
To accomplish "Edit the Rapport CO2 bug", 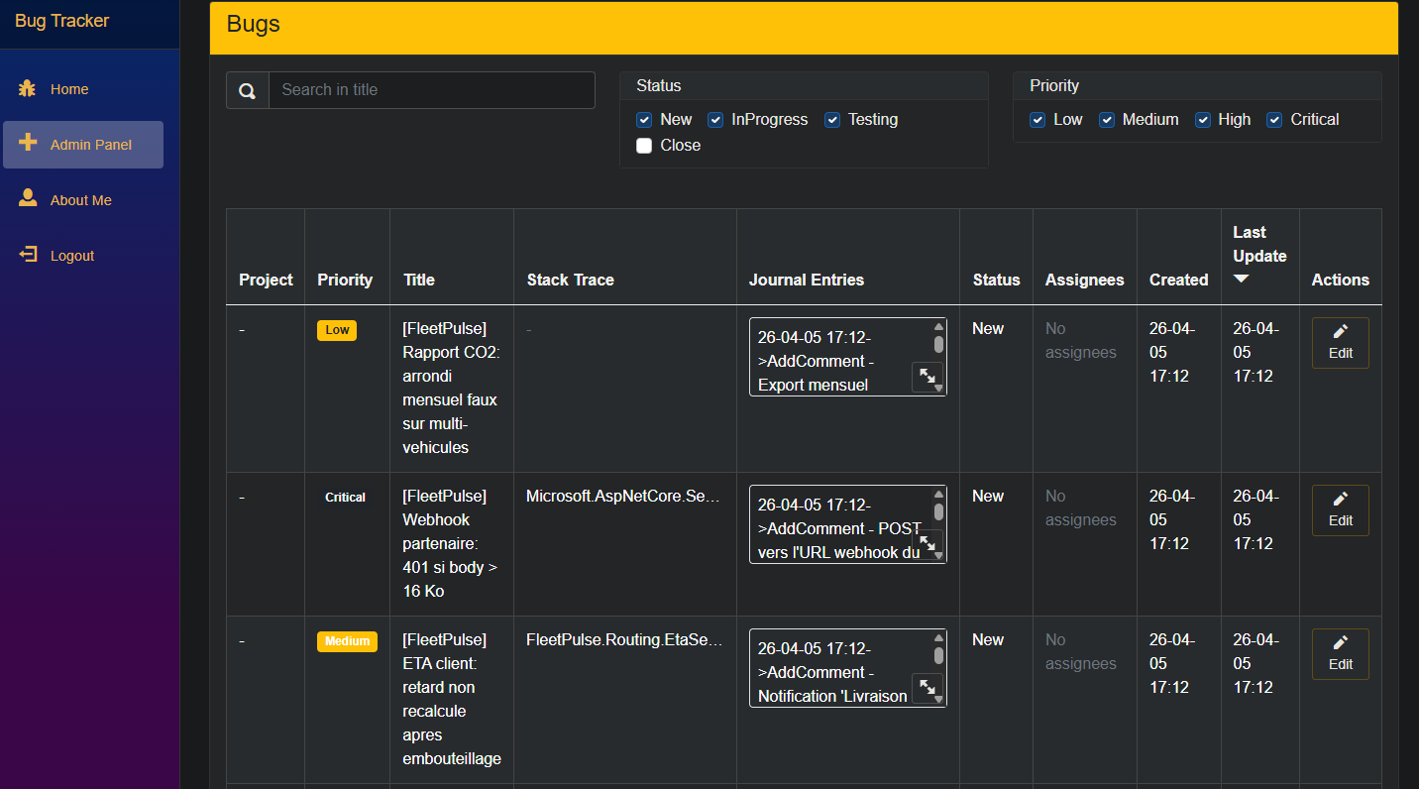I will click(x=1340, y=343).
